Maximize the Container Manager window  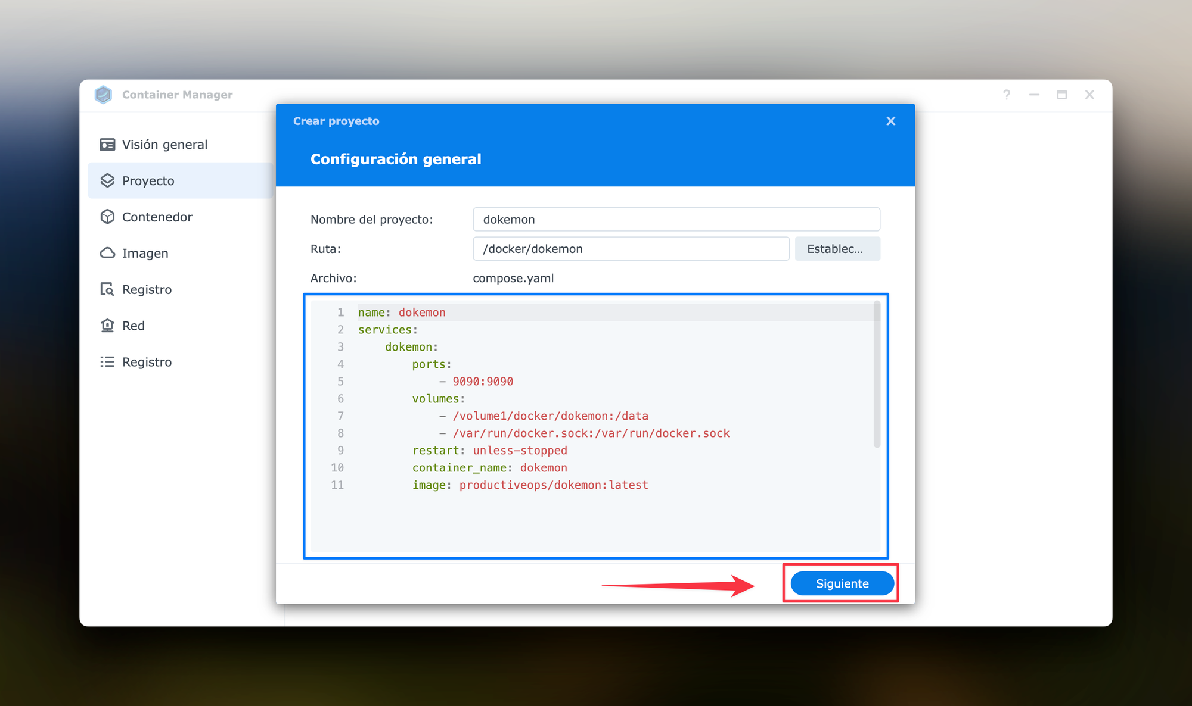1062,95
